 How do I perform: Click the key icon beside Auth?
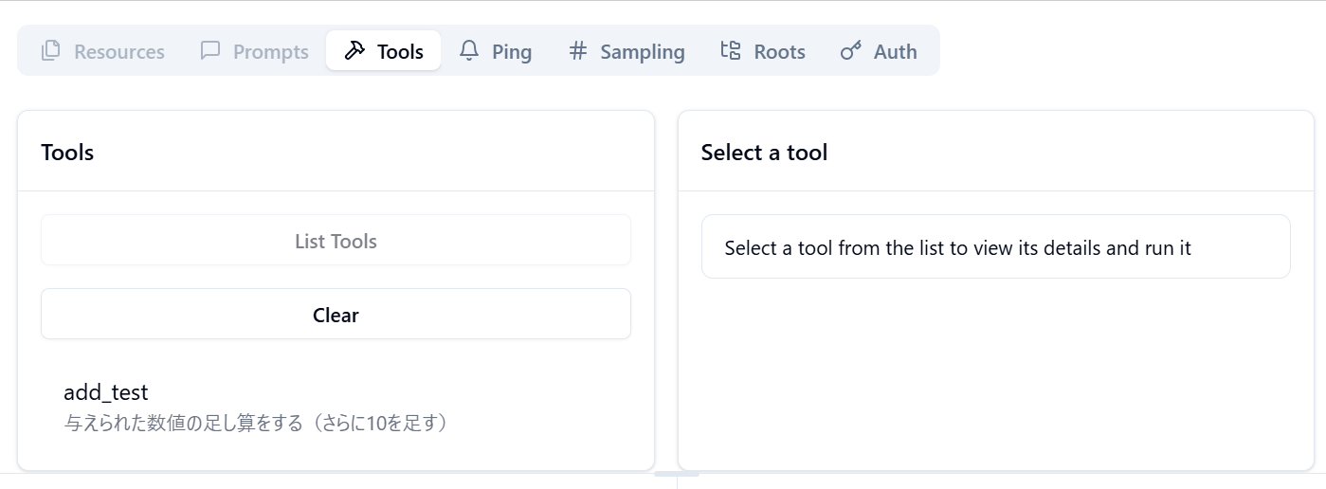coord(851,51)
